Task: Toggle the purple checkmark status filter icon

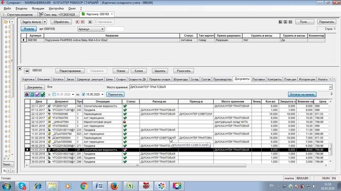Action: 37,94
